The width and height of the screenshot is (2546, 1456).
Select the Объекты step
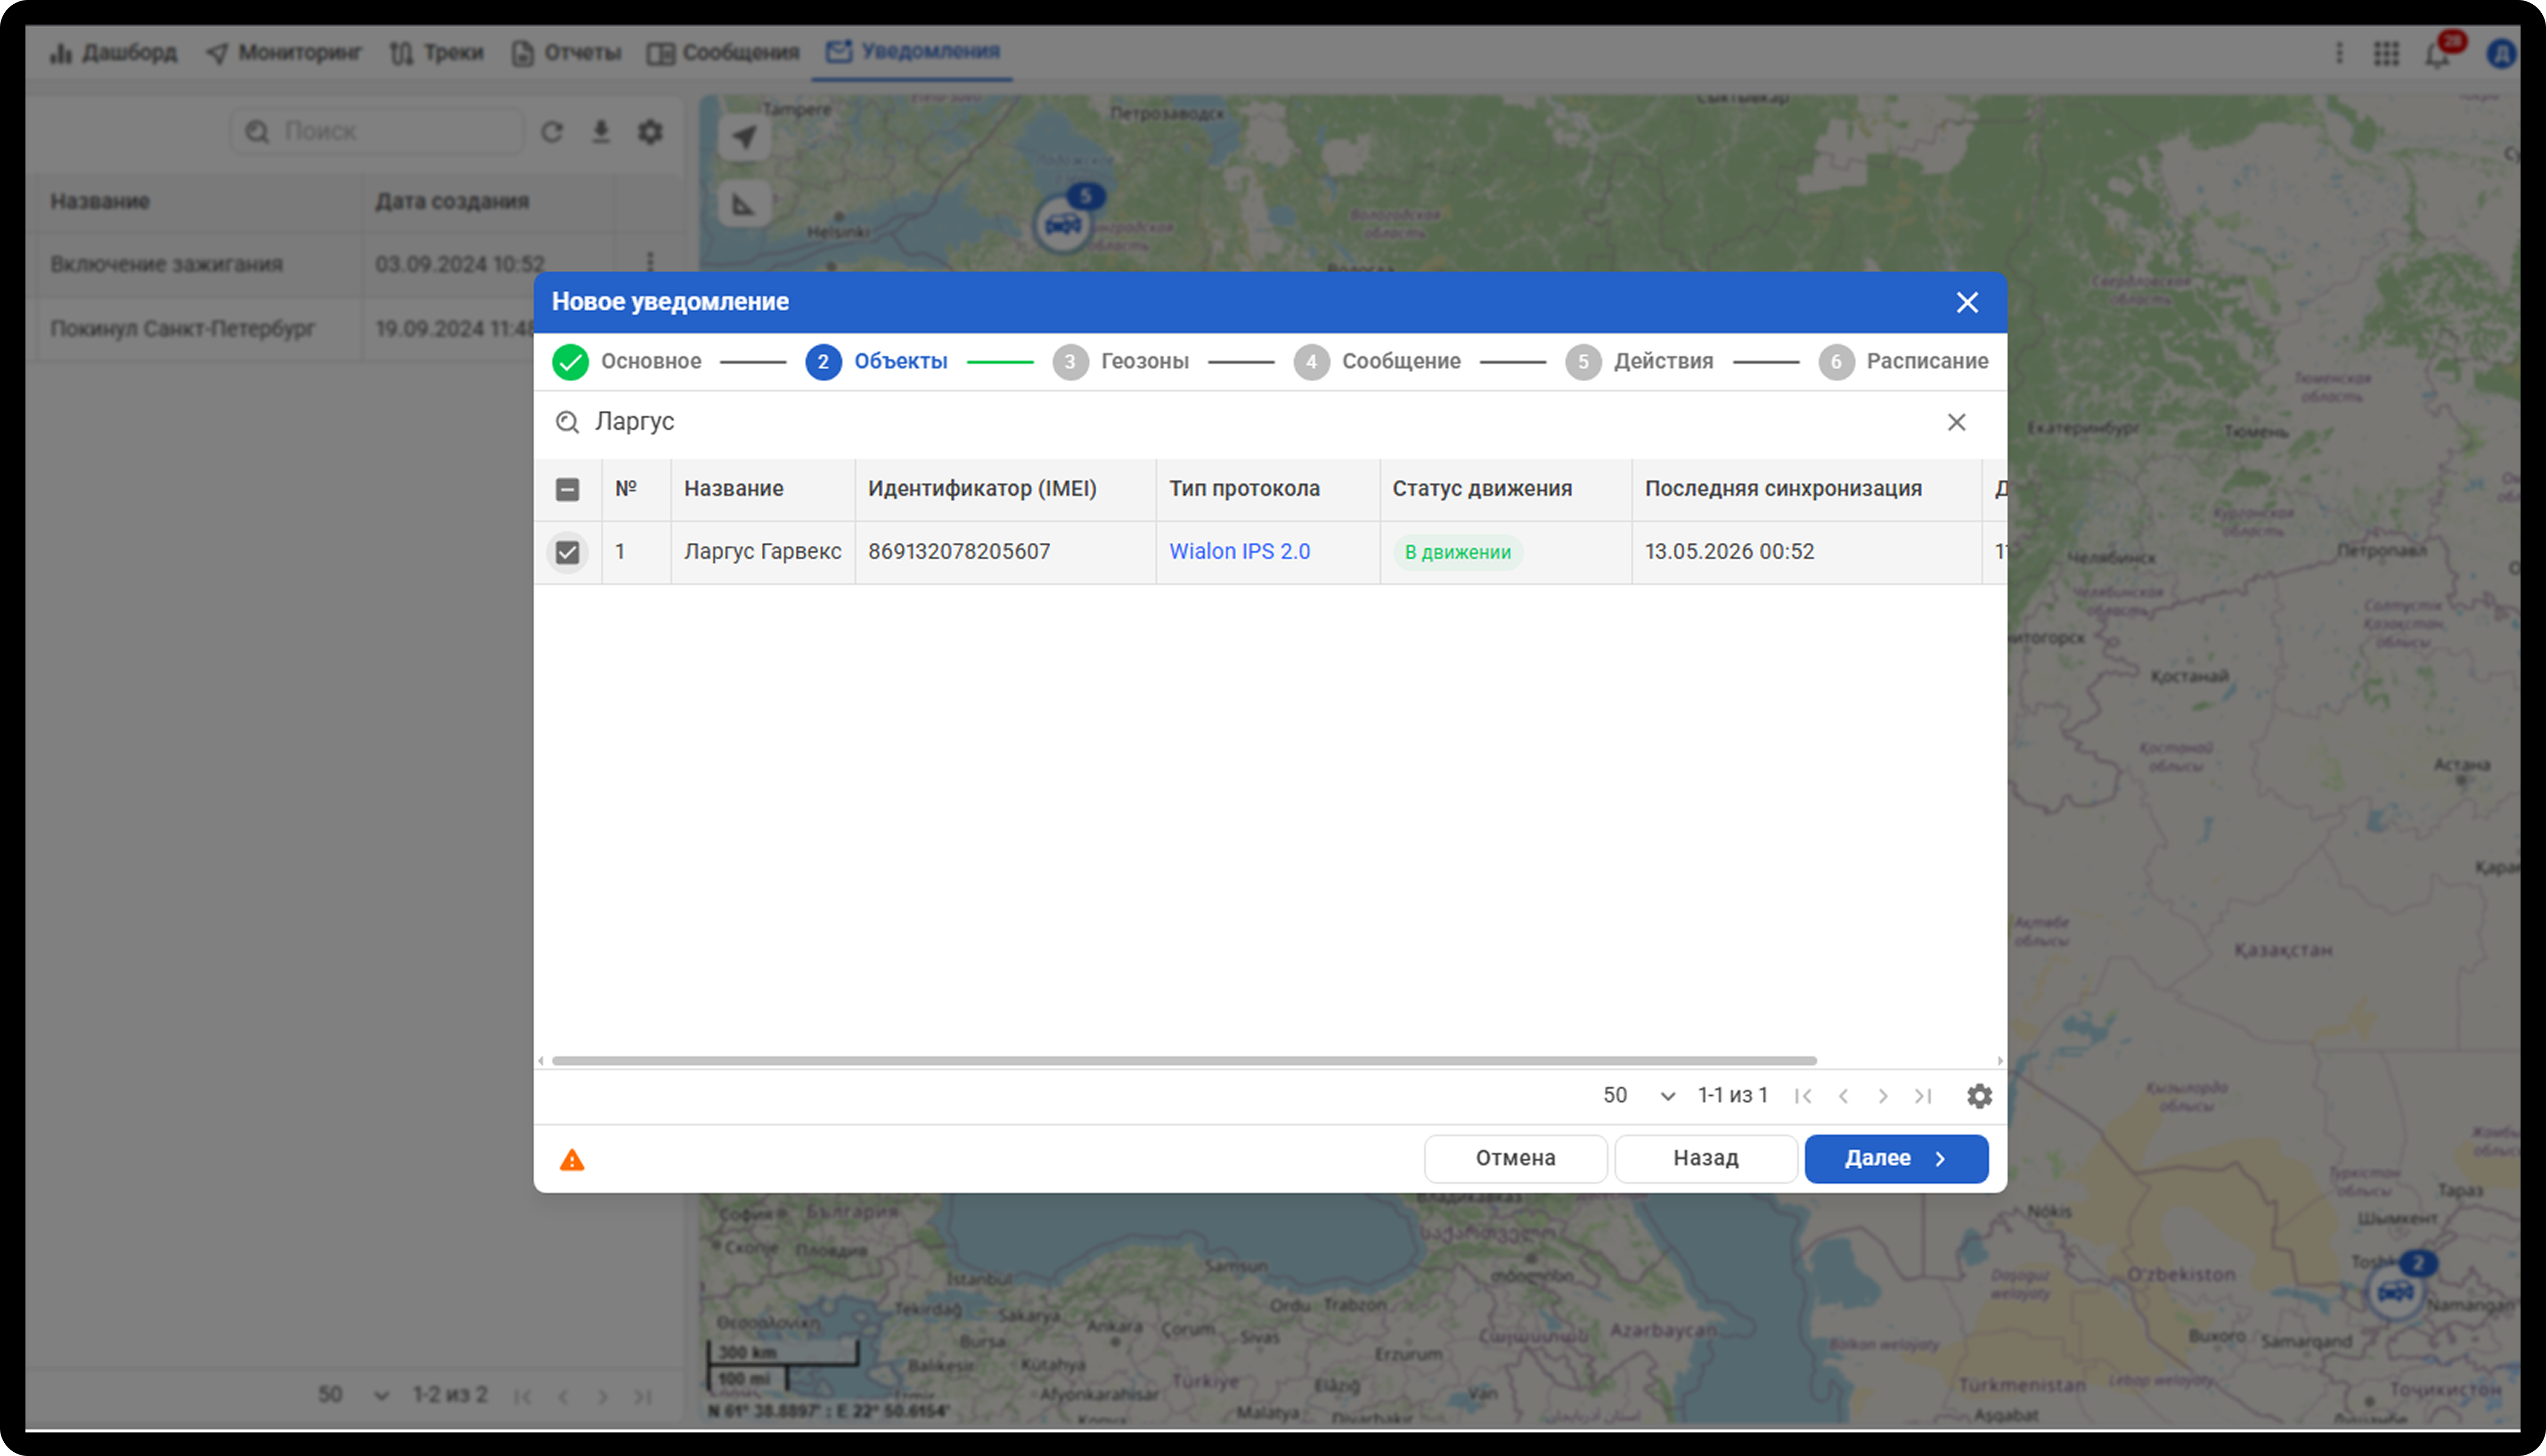click(877, 362)
